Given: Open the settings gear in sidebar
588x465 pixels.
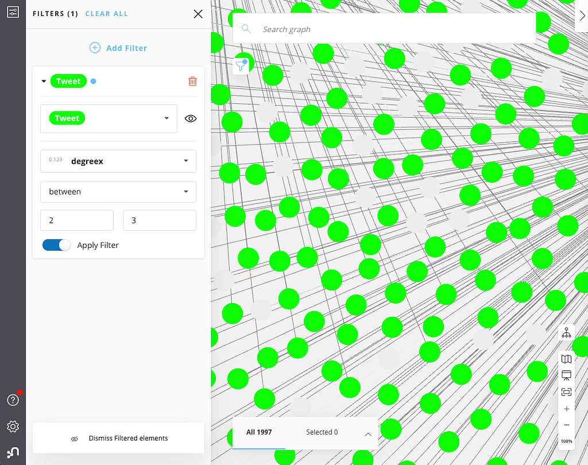Looking at the screenshot, I should pos(13,427).
